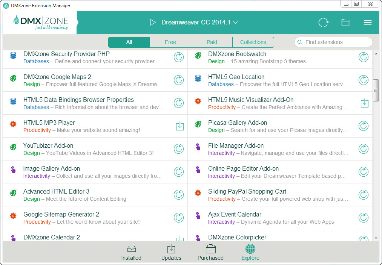Update Sliding PayPal Shopping Cart
Viewport: 382px width, 265px height.
[x=364, y=195]
